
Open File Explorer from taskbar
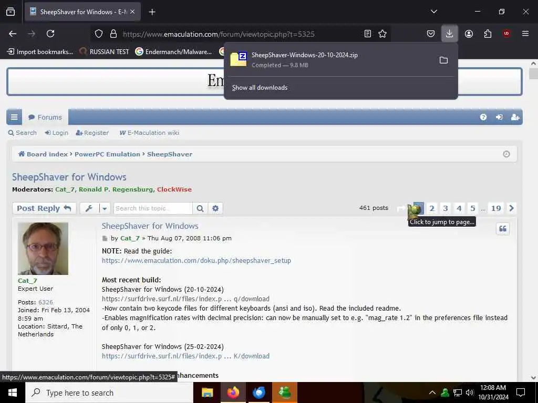(207, 393)
